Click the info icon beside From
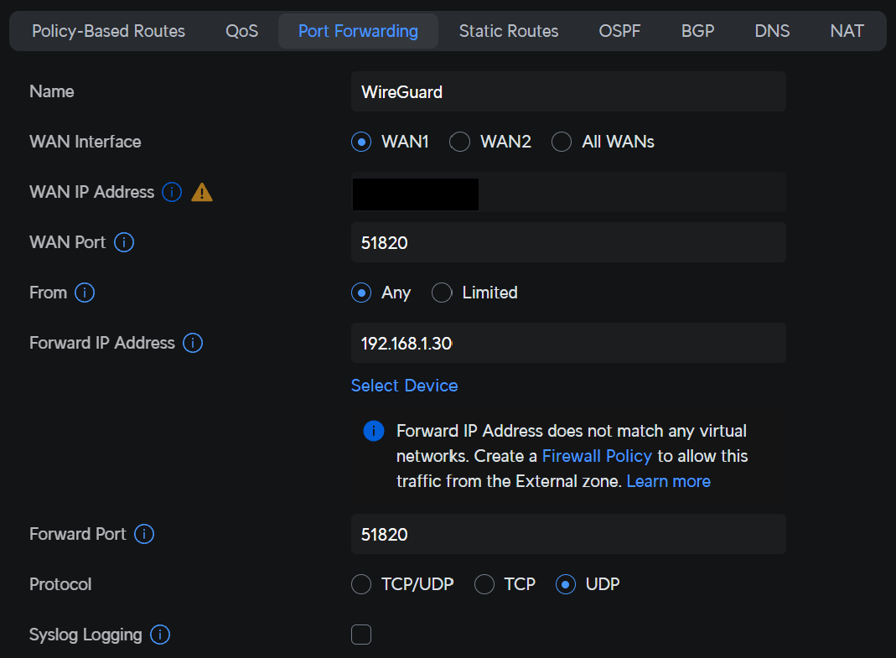 (x=85, y=293)
